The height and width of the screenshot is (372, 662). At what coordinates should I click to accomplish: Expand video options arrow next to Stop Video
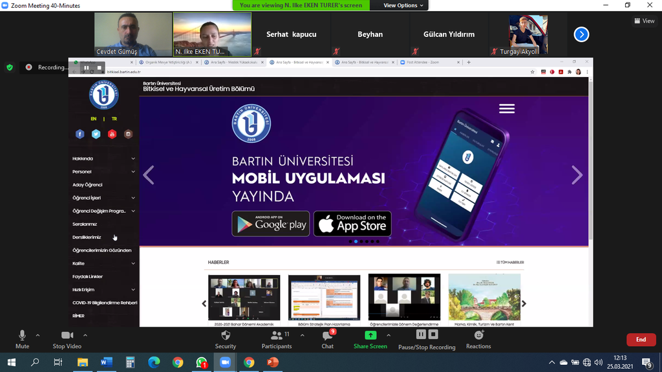(85, 335)
